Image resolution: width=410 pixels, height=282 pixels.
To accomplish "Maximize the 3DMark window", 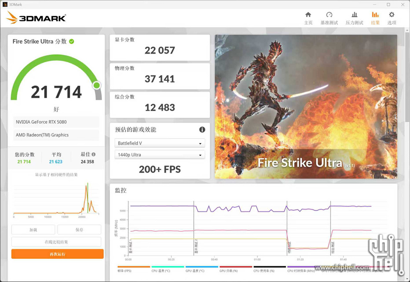I will click(x=389, y=5).
